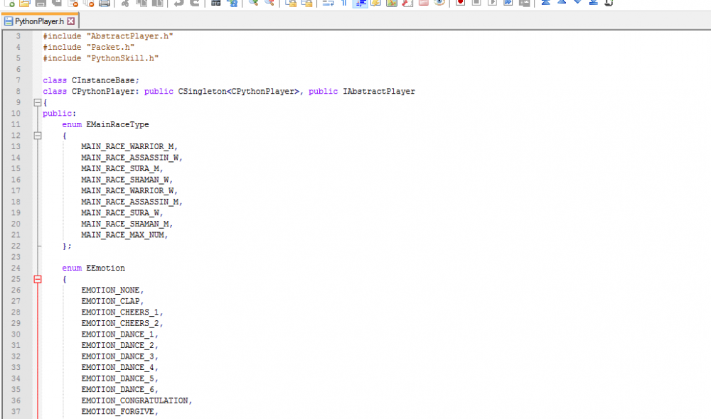Switch to the PythonPlayer.h tab

coord(39,21)
